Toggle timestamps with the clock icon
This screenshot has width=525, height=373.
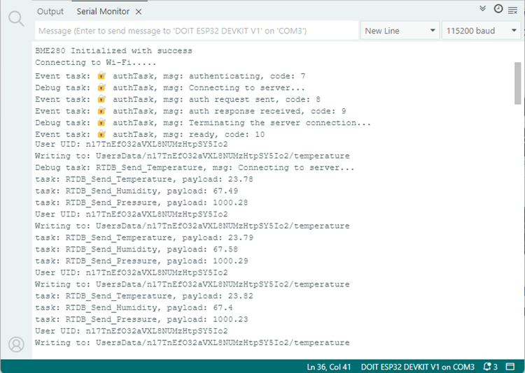pyautogui.click(x=498, y=9)
